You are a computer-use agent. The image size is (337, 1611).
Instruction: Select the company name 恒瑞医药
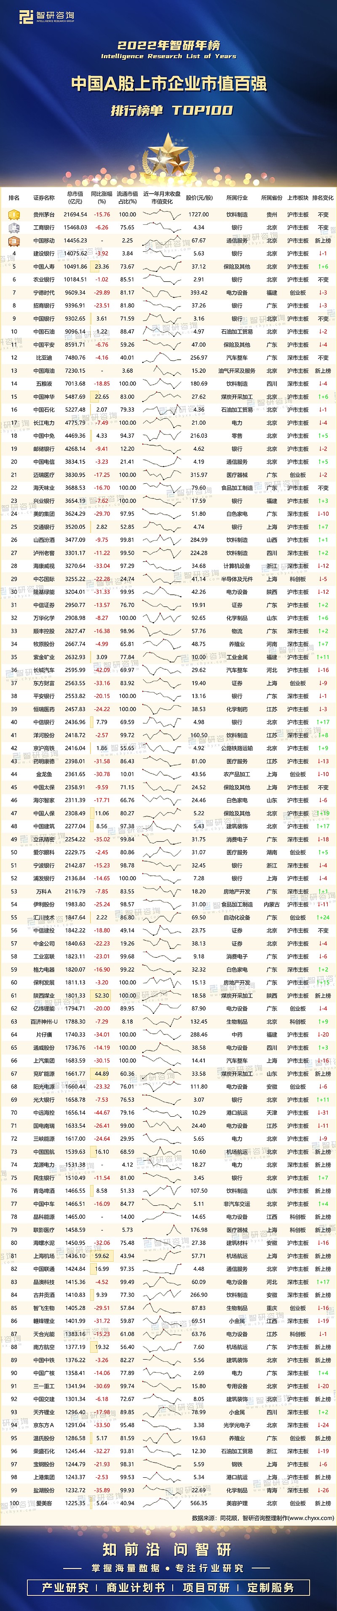click(44, 709)
